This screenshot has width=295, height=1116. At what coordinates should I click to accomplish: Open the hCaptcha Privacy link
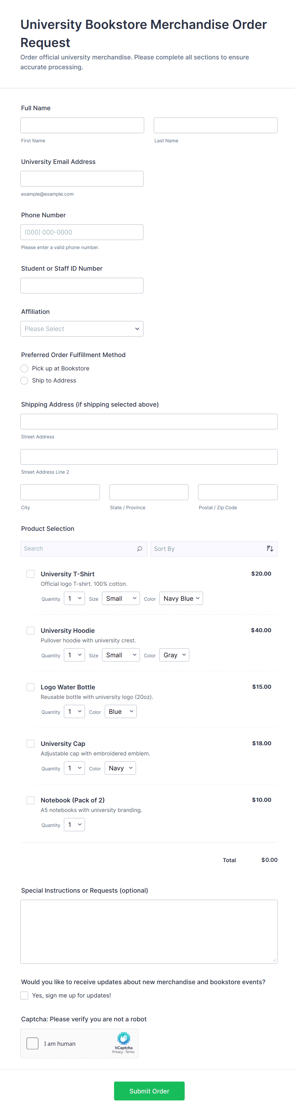[117, 1052]
